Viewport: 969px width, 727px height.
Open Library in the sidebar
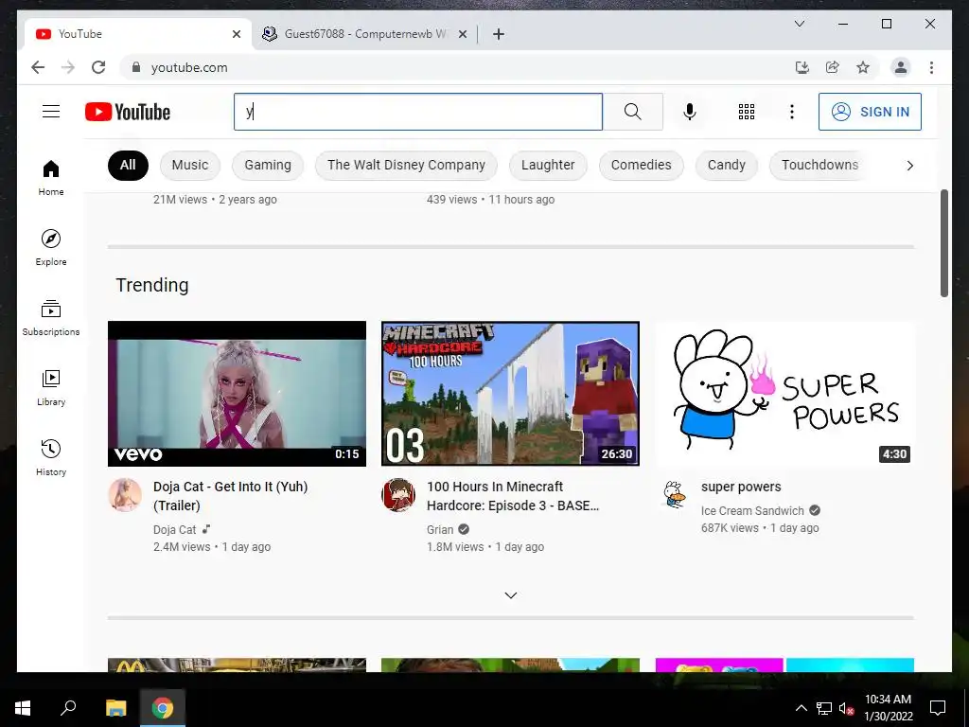click(51, 387)
